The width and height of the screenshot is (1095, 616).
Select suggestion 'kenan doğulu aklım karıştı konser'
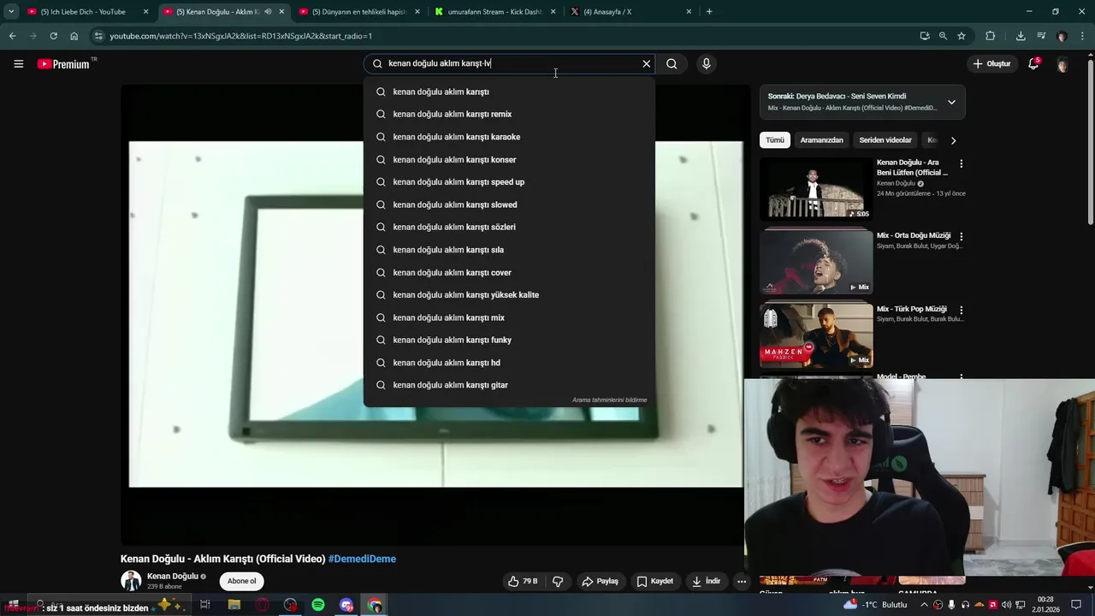click(x=509, y=159)
